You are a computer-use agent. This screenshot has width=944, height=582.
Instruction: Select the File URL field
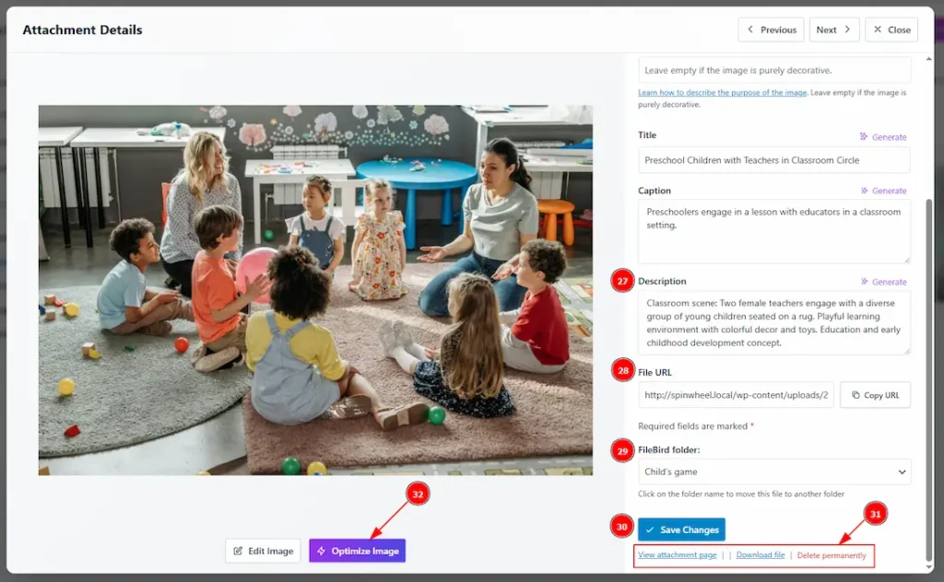736,395
